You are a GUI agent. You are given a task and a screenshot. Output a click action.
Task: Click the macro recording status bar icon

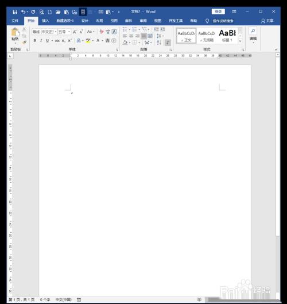(79, 300)
